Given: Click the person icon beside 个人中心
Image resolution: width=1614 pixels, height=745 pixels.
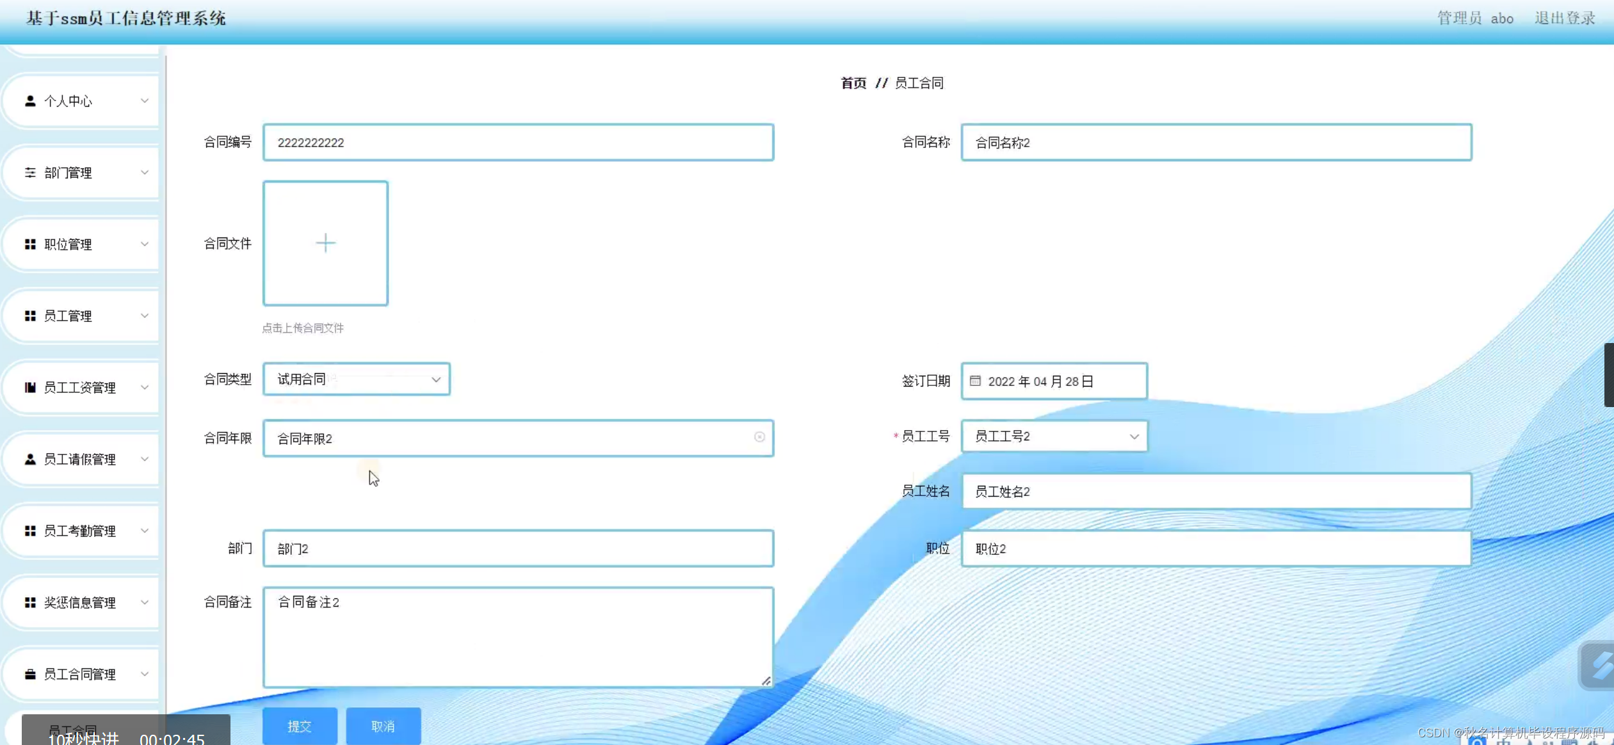Looking at the screenshot, I should [30, 101].
